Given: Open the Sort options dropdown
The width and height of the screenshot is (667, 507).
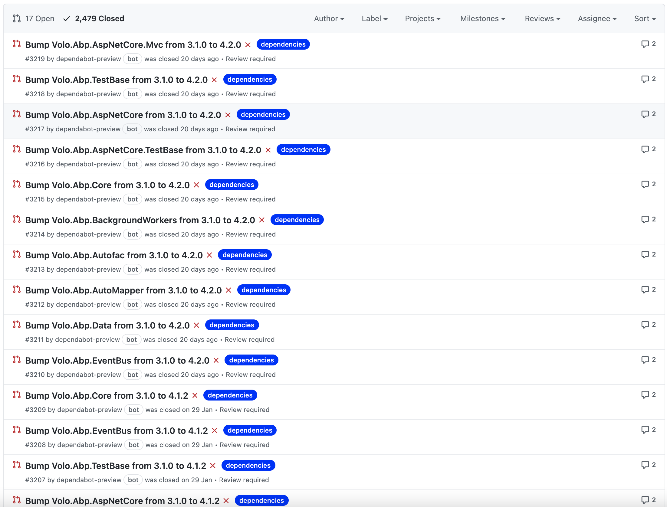Looking at the screenshot, I should tap(645, 19).
